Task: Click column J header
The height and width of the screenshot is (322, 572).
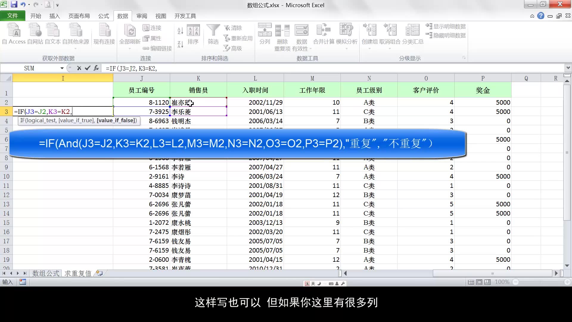Action: [142, 78]
